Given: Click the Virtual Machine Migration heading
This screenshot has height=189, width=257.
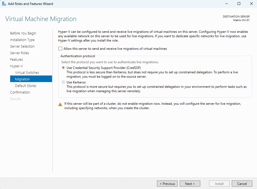Looking at the screenshot, I should 41,19.
